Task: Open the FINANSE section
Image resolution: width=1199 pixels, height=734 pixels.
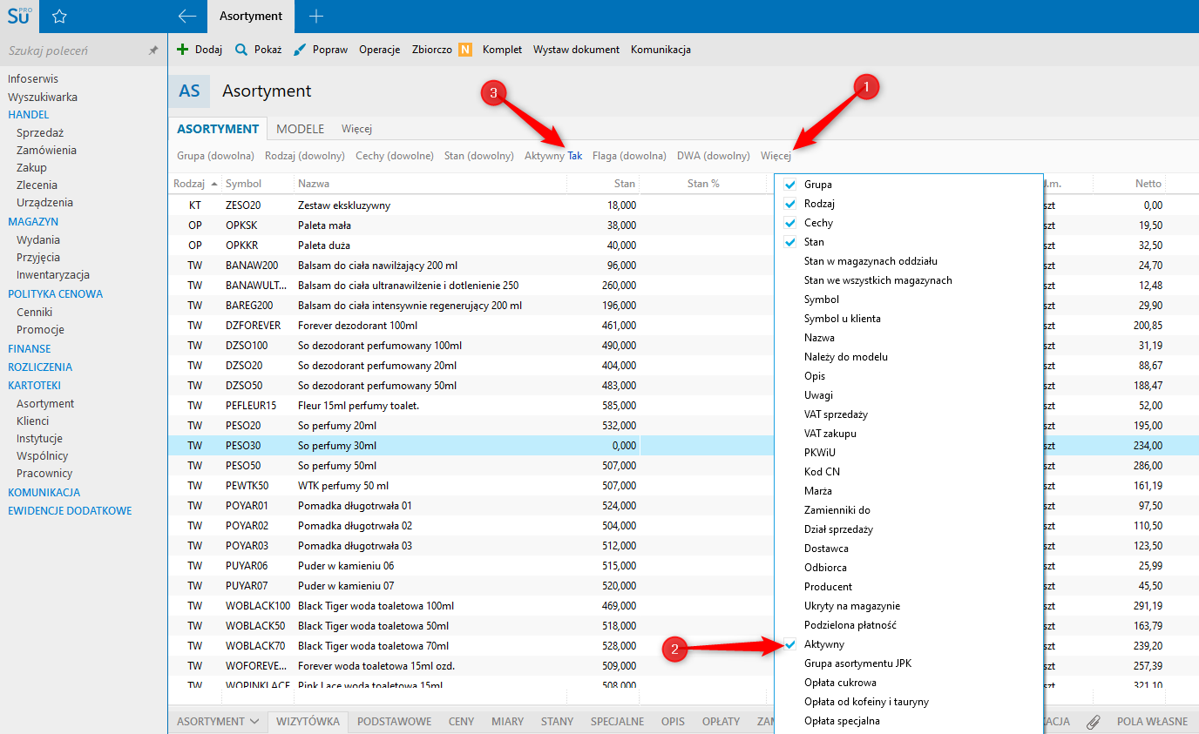Action: point(30,348)
